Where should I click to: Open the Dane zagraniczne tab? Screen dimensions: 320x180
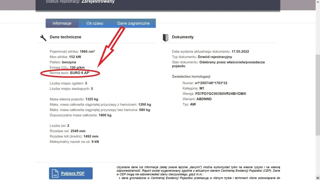133,23
